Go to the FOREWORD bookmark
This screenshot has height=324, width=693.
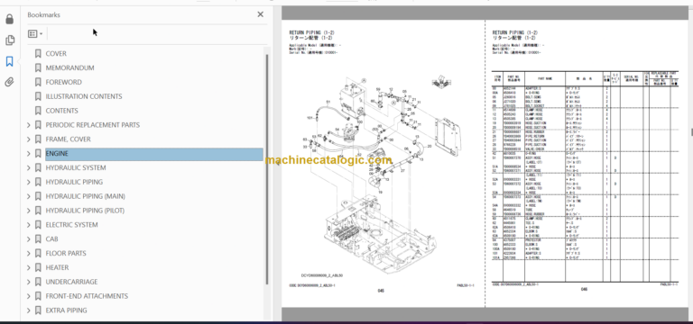(x=64, y=82)
